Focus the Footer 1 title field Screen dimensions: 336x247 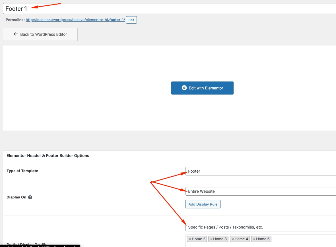(x=171, y=9)
